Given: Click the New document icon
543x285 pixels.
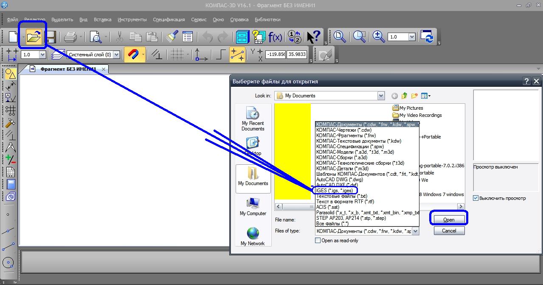Looking at the screenshot, I should 14,37.
